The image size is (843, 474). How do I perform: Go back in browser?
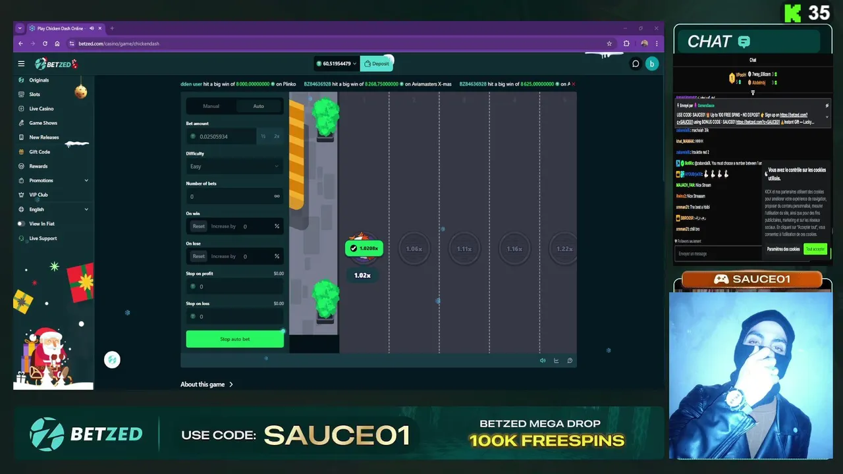20,43
